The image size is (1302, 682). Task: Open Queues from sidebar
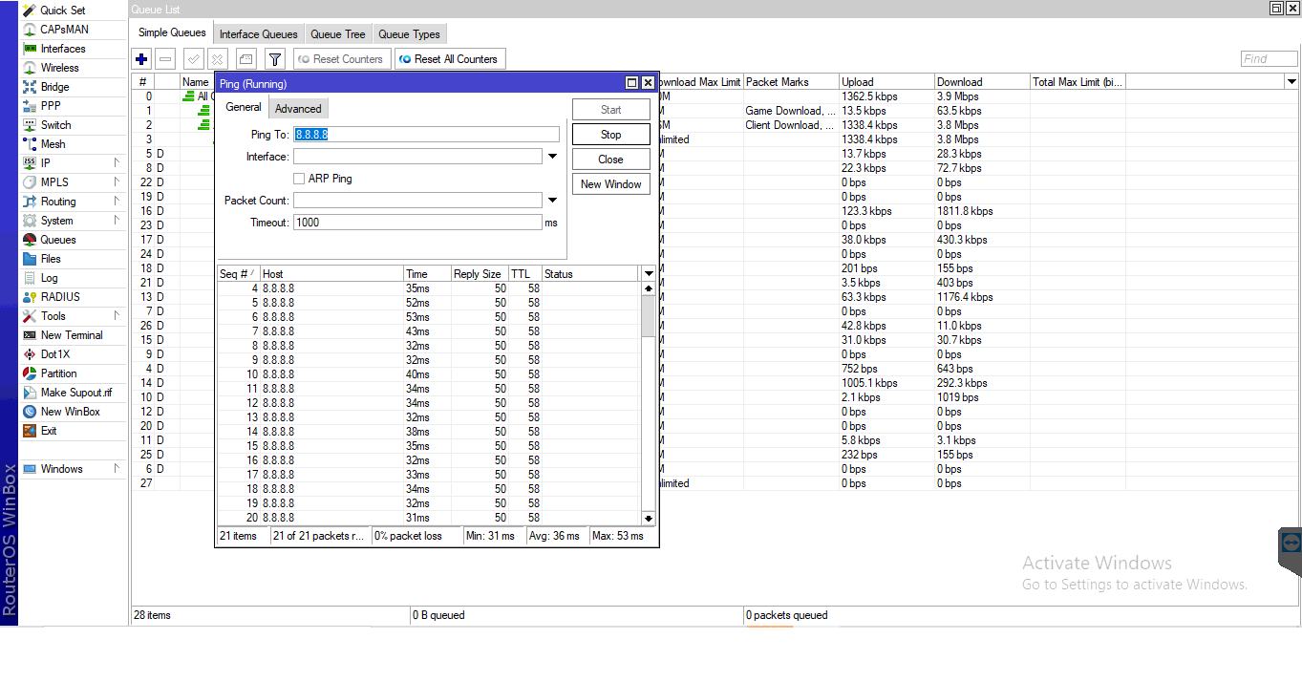tap(57, 240)
